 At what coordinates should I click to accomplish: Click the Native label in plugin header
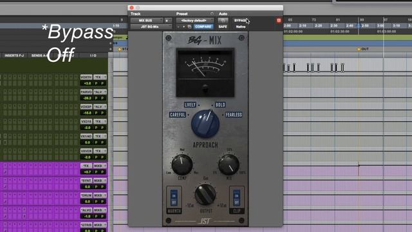point(240,27)
